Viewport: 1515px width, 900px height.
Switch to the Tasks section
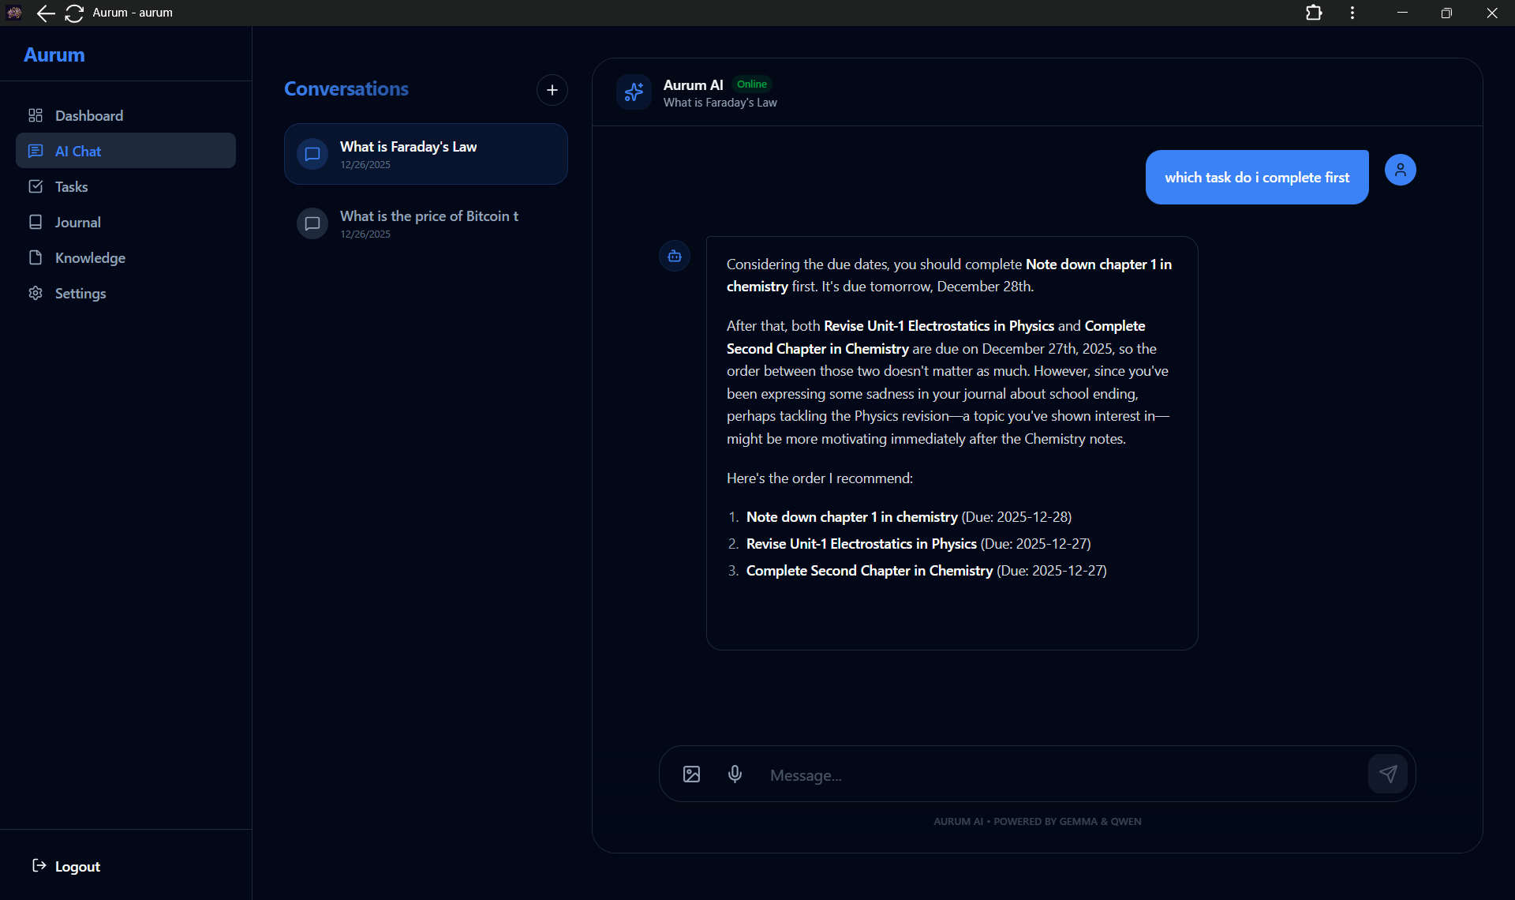click(x=72, y=186)
